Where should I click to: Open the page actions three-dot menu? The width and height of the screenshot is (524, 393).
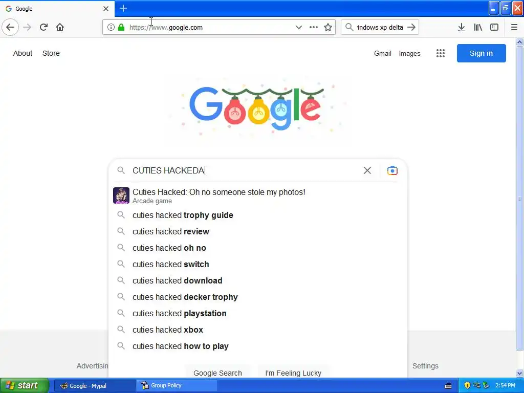click(314, 28)
